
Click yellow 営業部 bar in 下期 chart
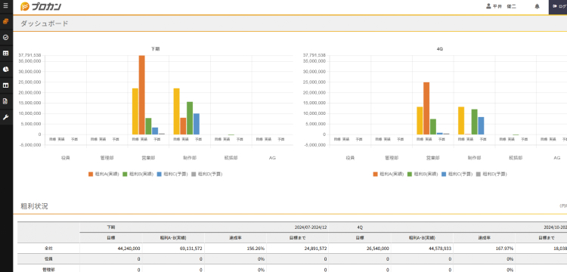pos(135,111)
